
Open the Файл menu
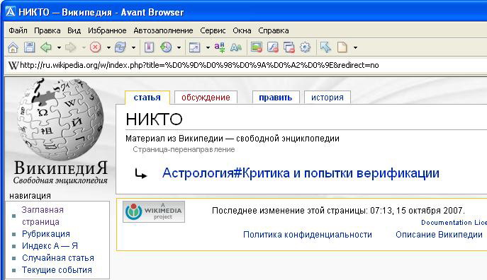click(x=18, y=30)
